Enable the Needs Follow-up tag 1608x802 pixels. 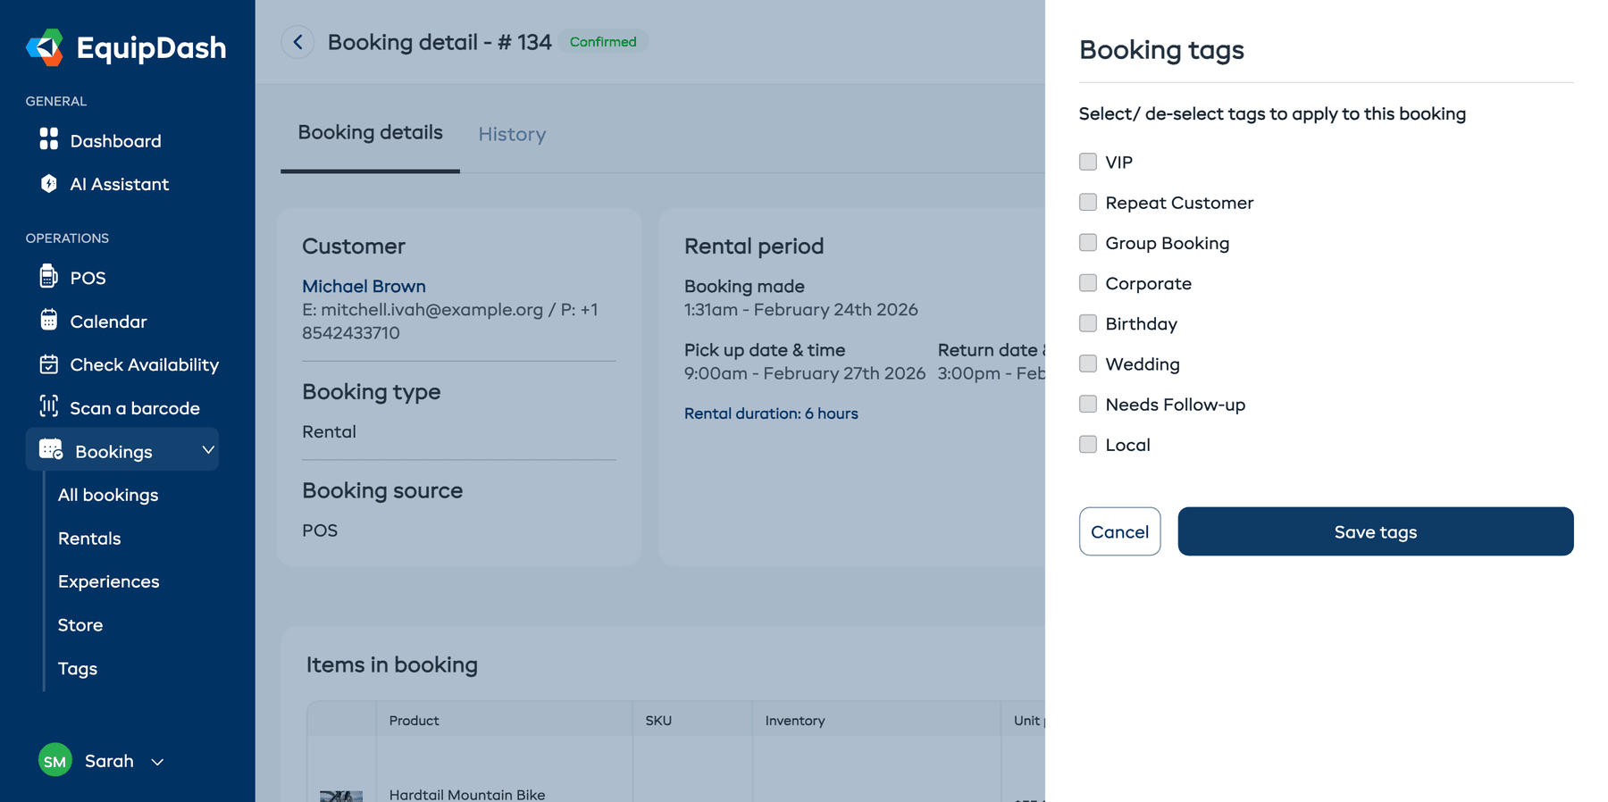click(1087, 404)
